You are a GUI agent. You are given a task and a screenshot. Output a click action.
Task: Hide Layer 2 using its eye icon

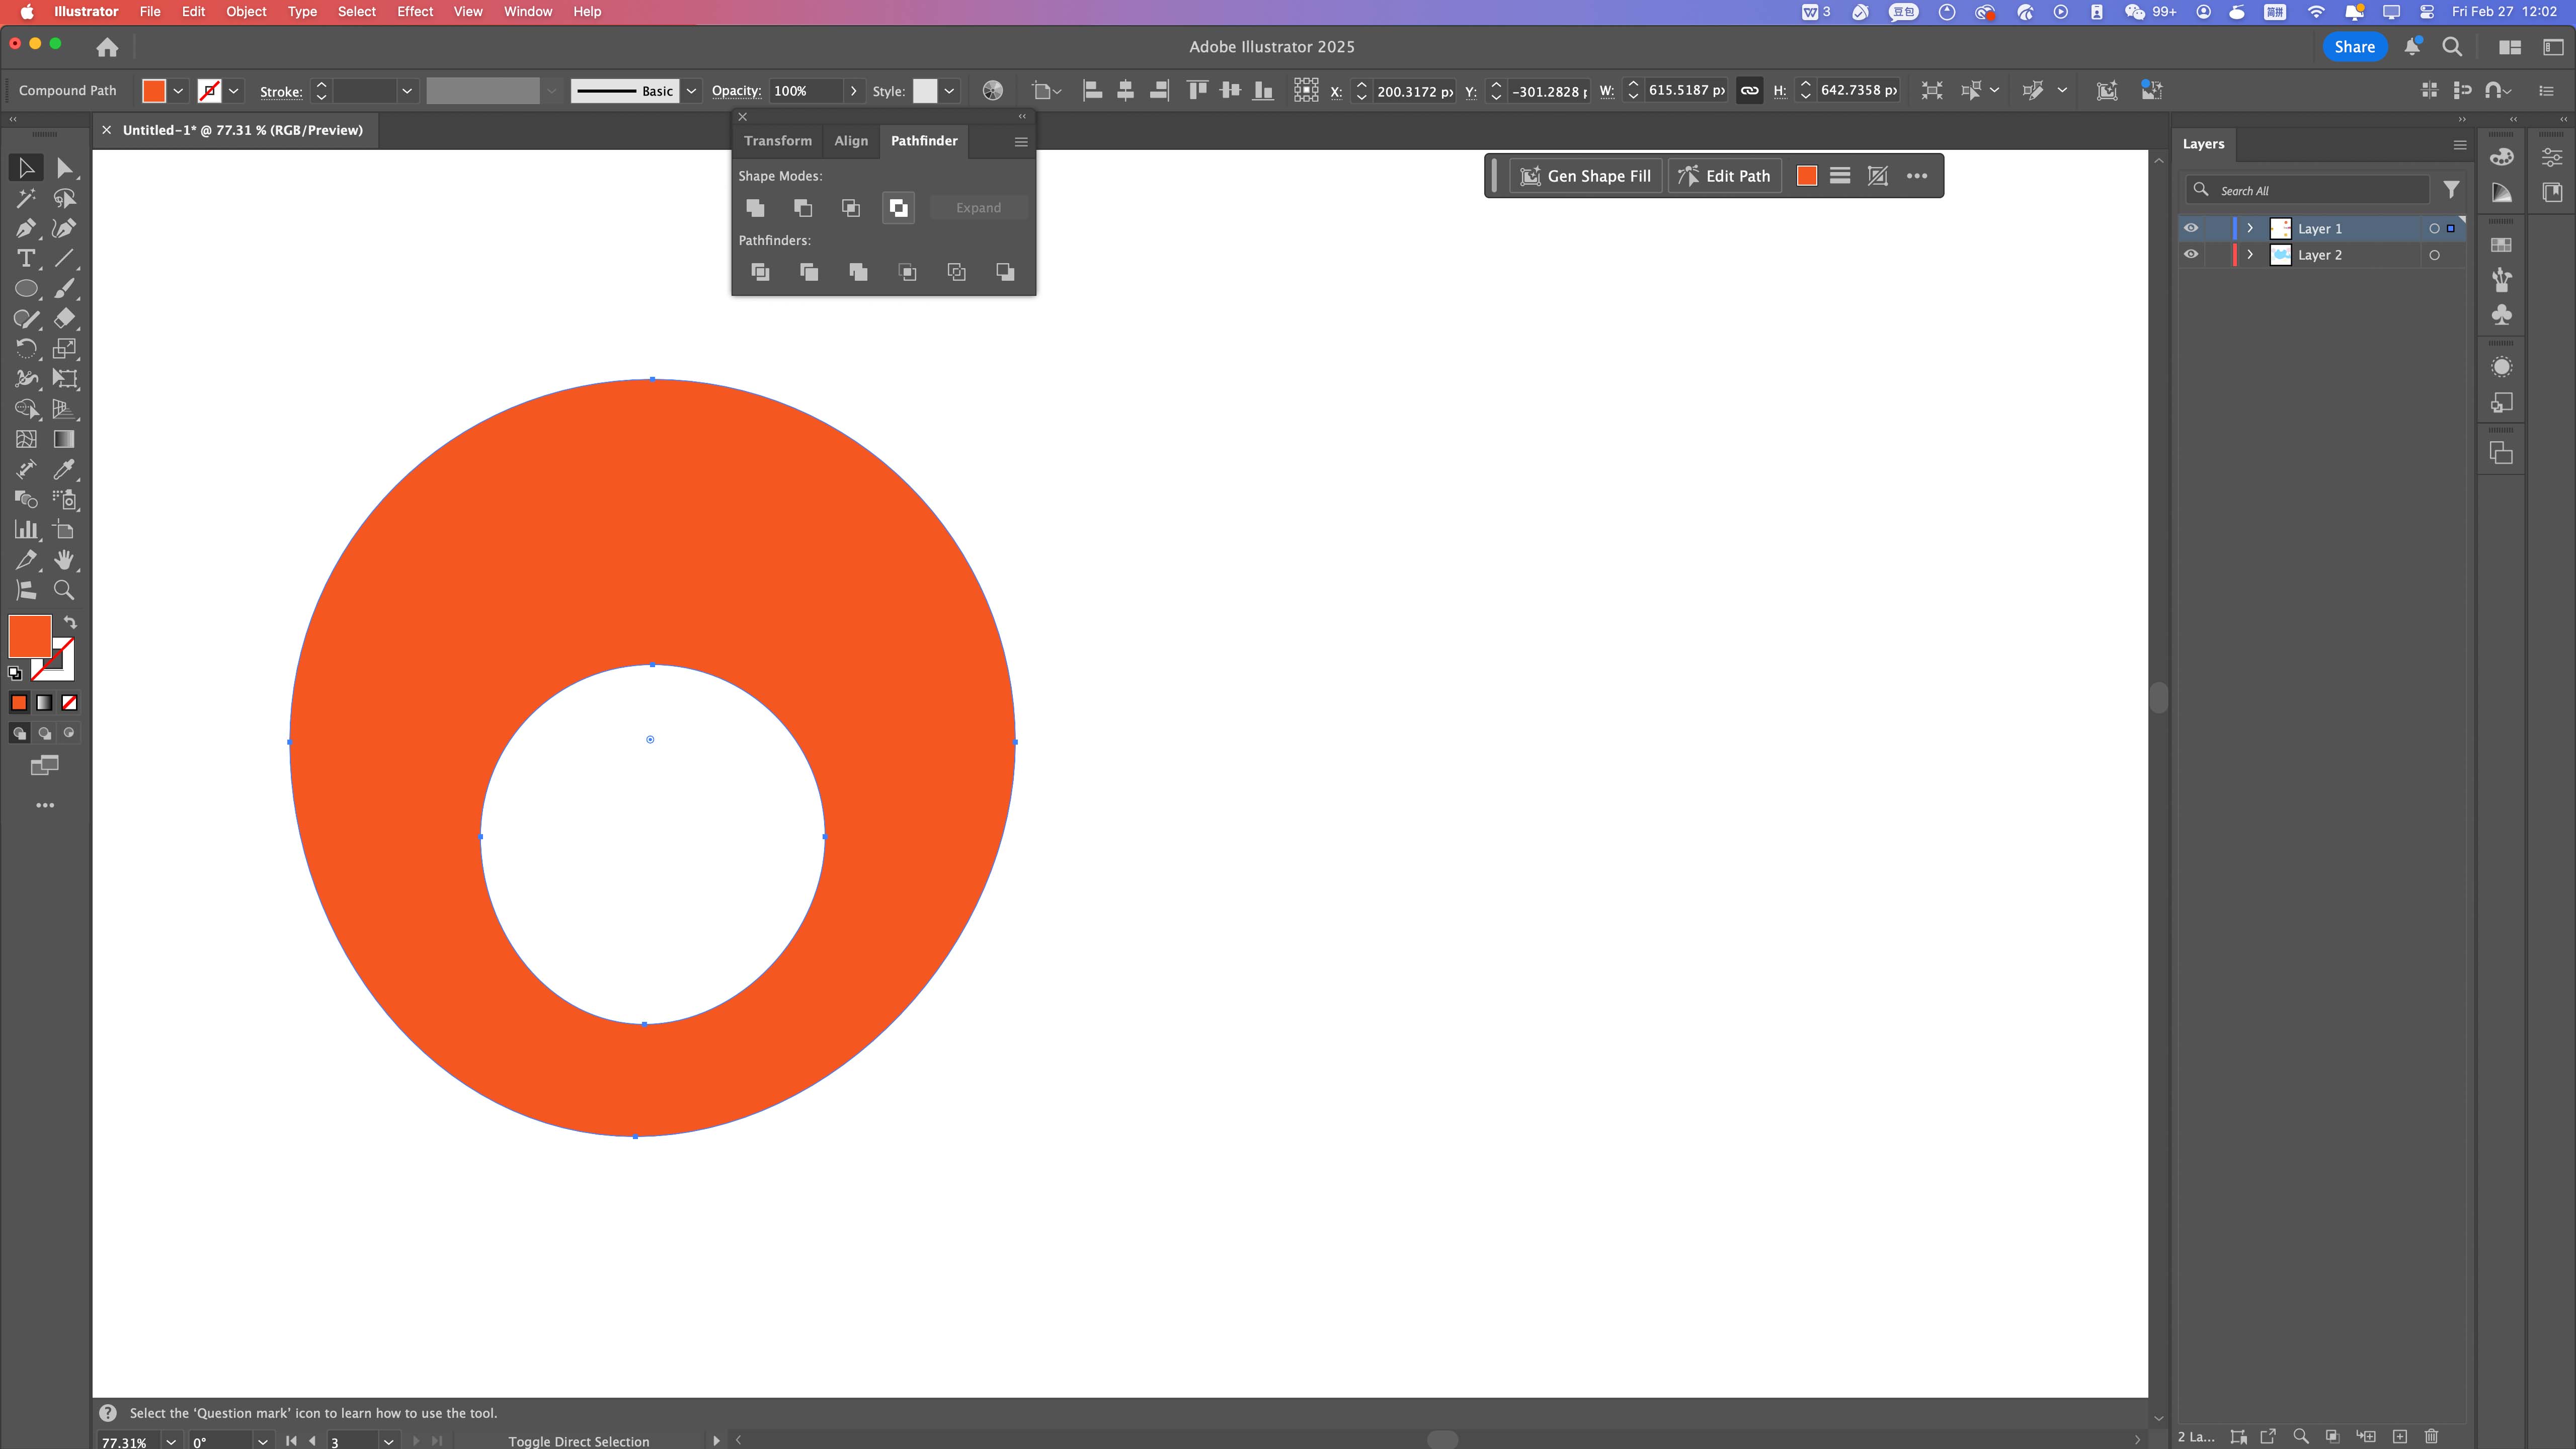coord(2192,254)
